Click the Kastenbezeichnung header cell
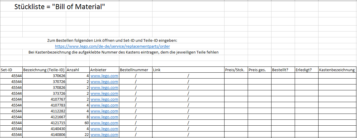This screenshot has width=357, height=138. 337,70
